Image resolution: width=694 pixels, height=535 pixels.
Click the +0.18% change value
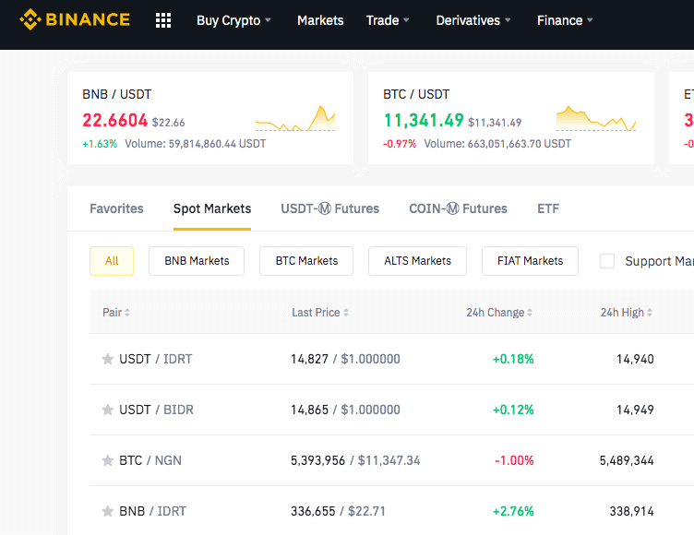pyautogui.click(x=513, y=359)
